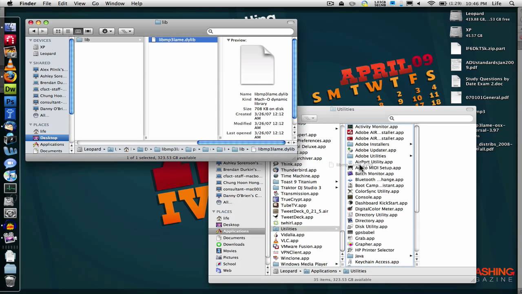Switch lib window to list view
The height and width of the screenshot is (294, 522).
point(68,31)
